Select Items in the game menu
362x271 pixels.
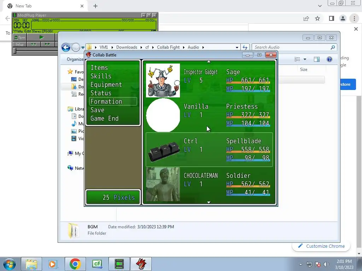coord(99,68)
